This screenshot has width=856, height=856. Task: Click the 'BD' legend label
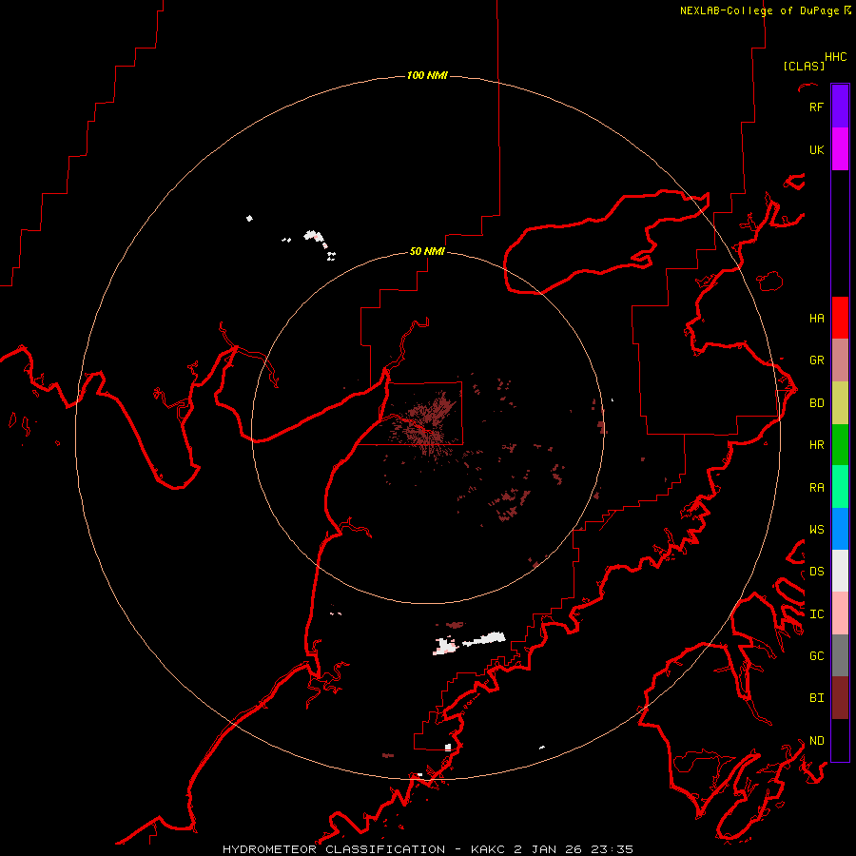click(x=816, y=403)
